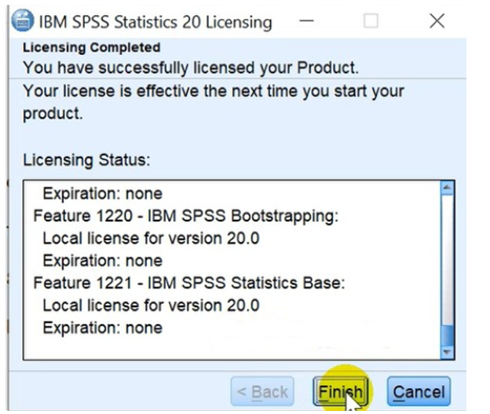Image resolution: width=490 pixels, height=414 pixels.
Task: Click the topmost 'Expiration: none' line
Action: 103,193
